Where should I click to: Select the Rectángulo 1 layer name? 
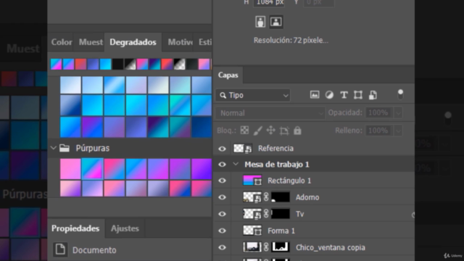point(289,181)
